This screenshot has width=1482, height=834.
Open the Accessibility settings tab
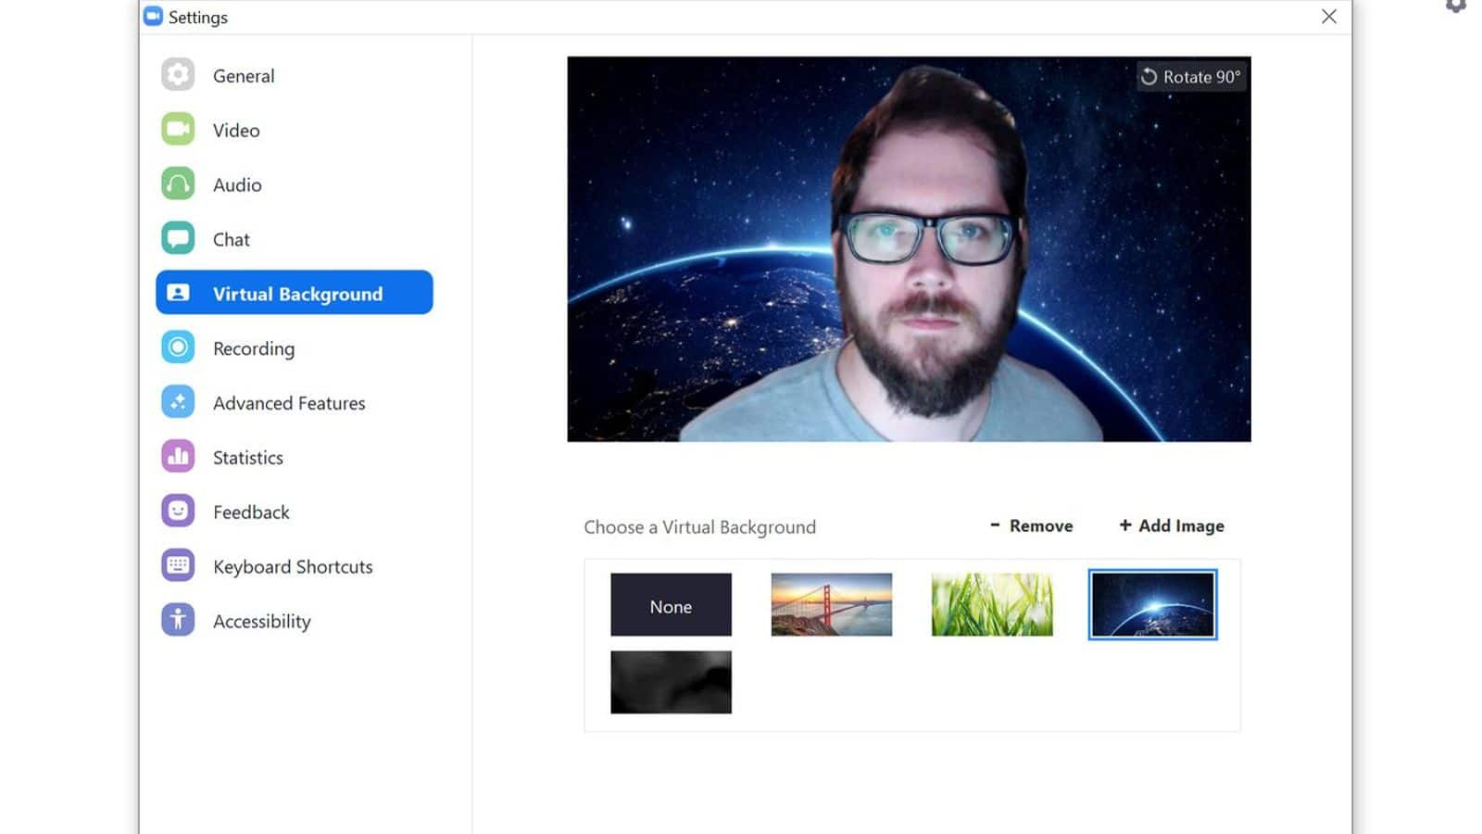pyautogui.click(x=295, y=621)
